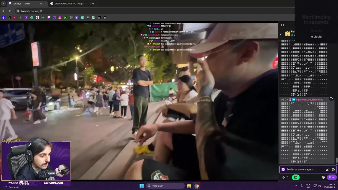
Task: Open the Bits counter showing 0
Action: tap(285, 177)
